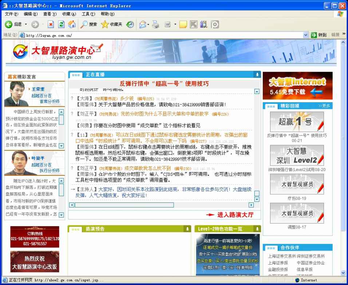The width and height of the screenshot is (348, 285).
Task: Open the 大智慧观察员 thumbnail above 调整08-17
Action: click(297, 213)
